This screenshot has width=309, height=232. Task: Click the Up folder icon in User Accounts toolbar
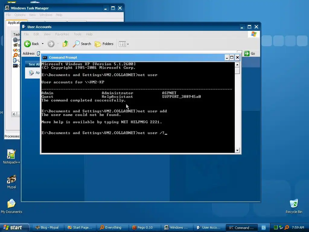65,44
